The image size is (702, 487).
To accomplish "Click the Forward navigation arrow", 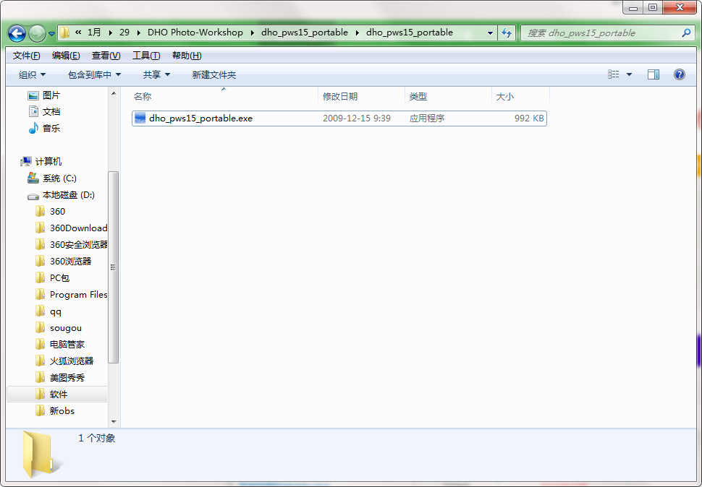I will click(x=37, y=33).
